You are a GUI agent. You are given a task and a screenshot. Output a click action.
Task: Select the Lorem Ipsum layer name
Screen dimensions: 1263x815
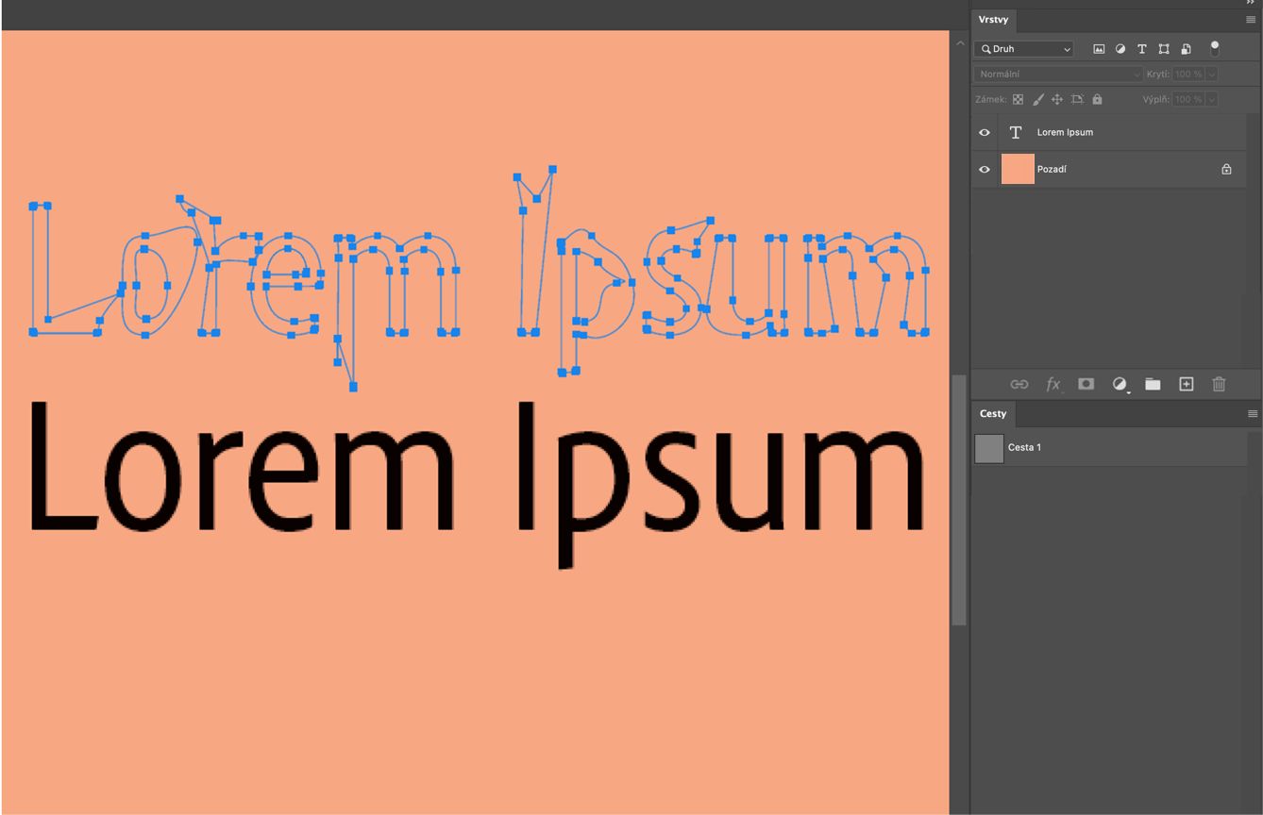tap(1065, 133)
